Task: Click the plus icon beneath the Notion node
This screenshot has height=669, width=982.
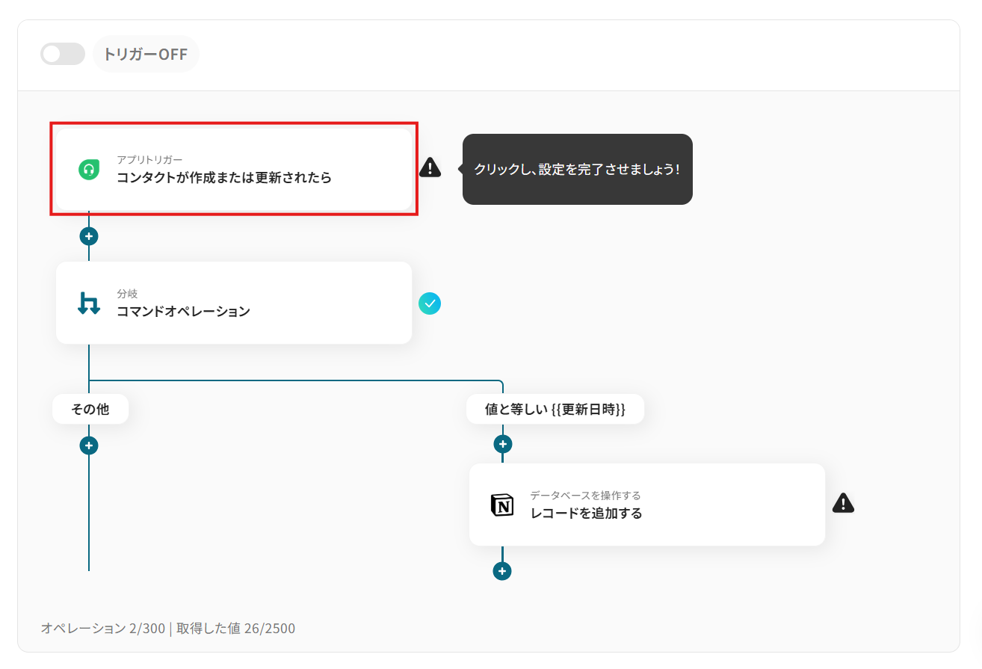Action: click(x=502, y=570)
